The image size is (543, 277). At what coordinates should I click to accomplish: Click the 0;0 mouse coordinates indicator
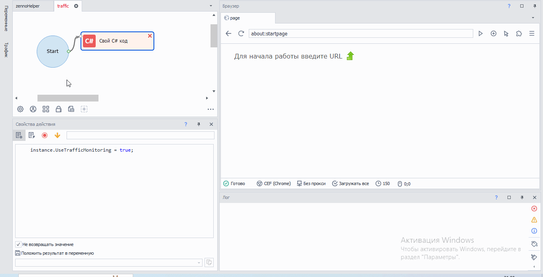[x=404, y=184]
